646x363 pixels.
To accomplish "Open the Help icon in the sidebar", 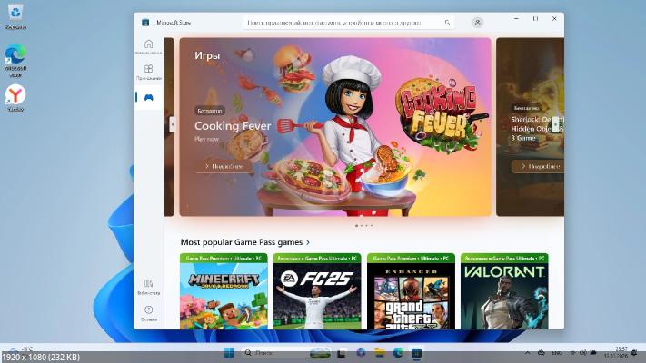I will (148, 312).
